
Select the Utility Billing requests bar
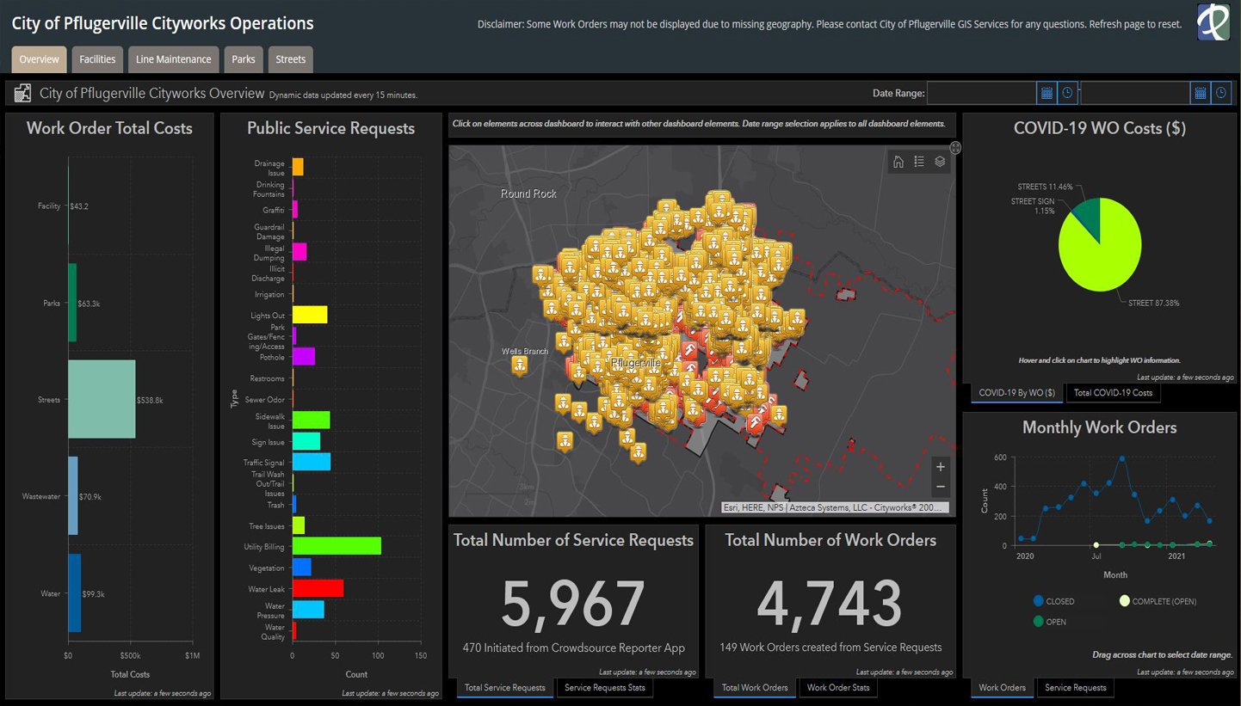pyautogui.click(x=336, y=546)
